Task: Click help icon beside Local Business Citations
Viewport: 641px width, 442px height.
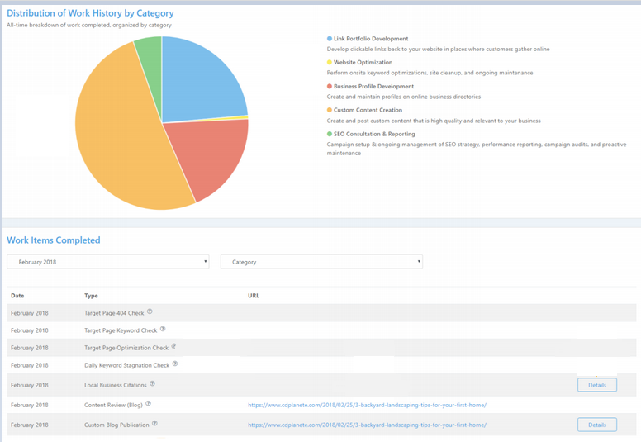Action: 152,384
